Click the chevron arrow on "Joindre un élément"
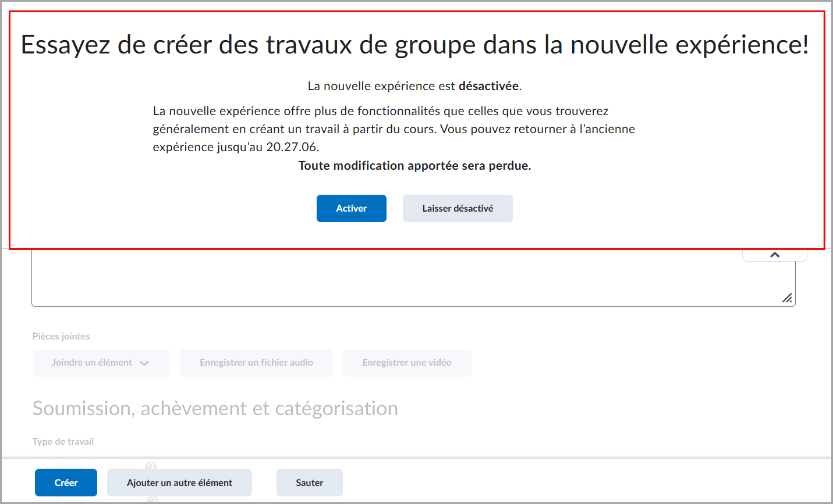The image size is (833, 504). 144,362
